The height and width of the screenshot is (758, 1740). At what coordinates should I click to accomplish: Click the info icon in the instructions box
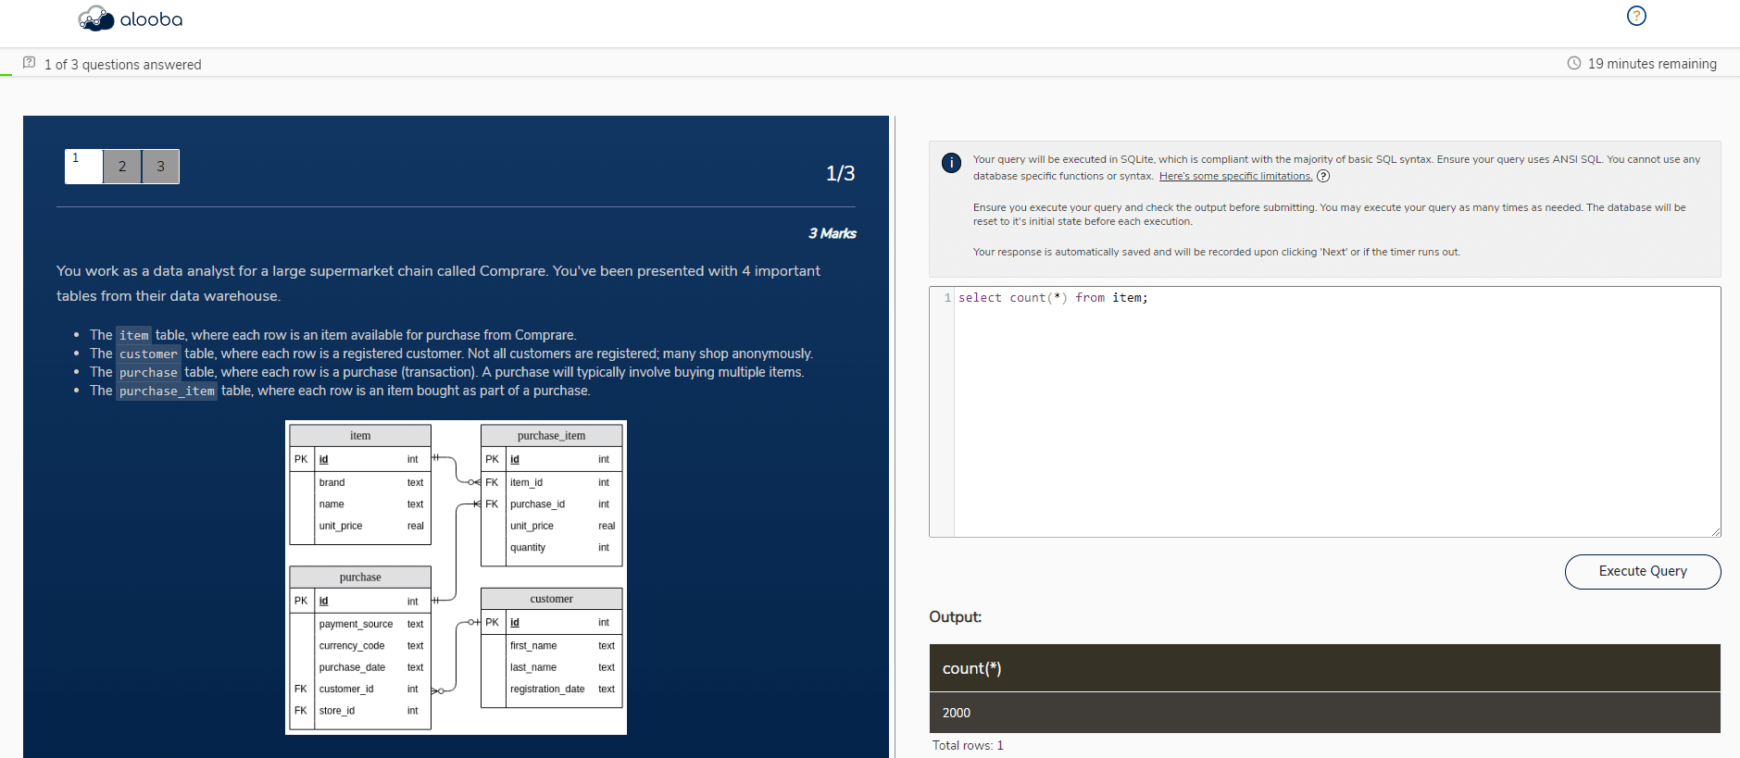coord(951,163)
